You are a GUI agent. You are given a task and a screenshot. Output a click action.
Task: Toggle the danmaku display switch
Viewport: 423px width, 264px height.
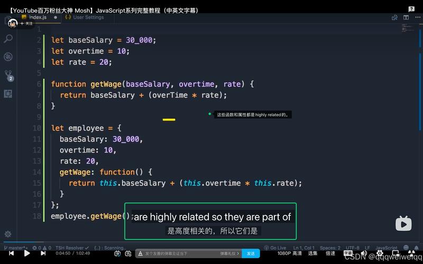tap(117, 253)
